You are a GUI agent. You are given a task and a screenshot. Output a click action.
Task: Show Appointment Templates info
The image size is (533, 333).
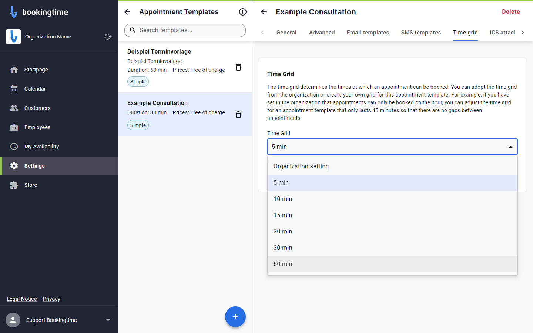243,12
